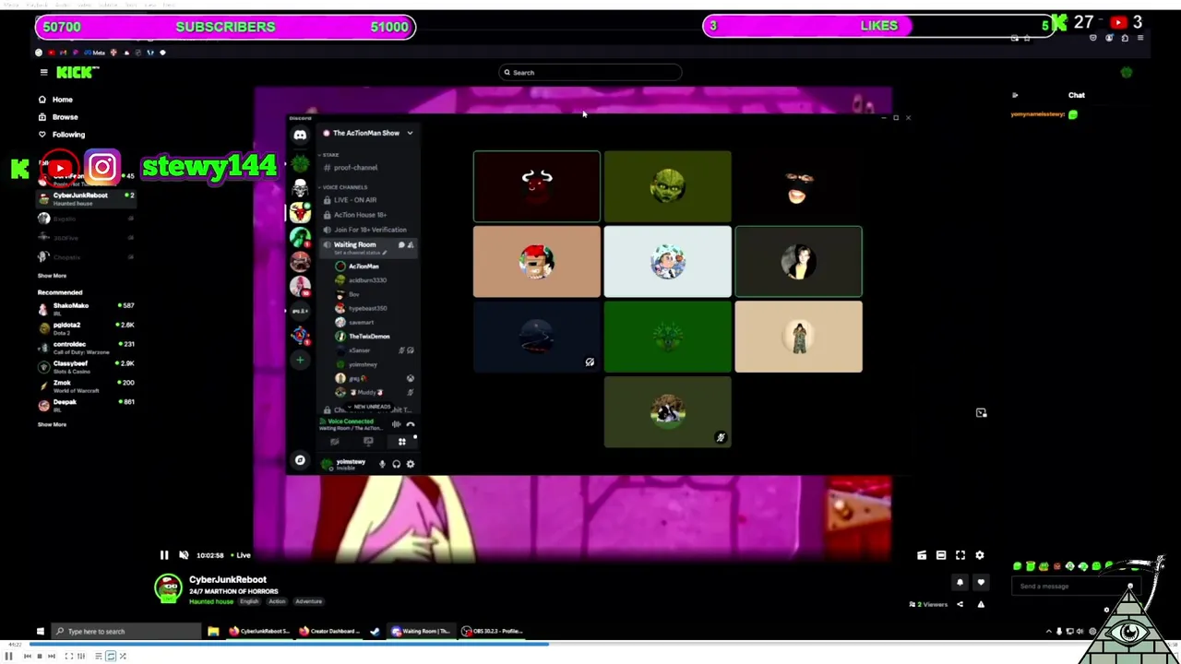
Task: Collapse the Voice Channels category
Action: coord(345,187)
